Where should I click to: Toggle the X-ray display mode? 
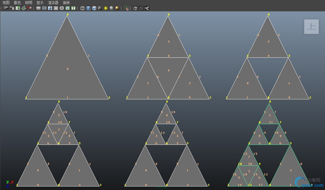(135, 8)
